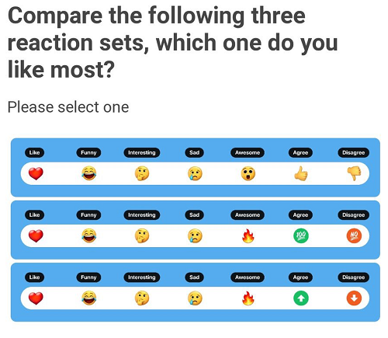The height and width of the screenshot is (338, 388).
Task: Click the laughing emoji in third set
Action: (88, 298)
